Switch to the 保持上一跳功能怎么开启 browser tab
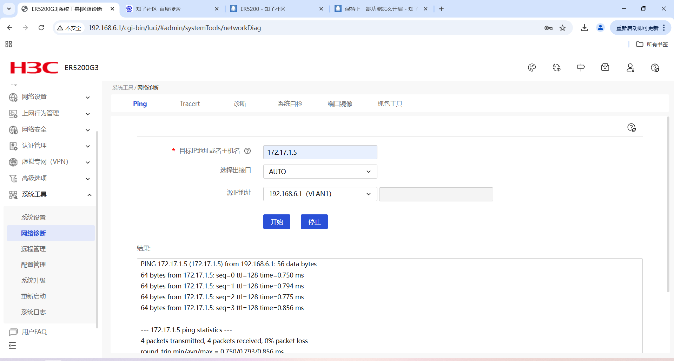The image size is (674, 361). coord(381,9)
